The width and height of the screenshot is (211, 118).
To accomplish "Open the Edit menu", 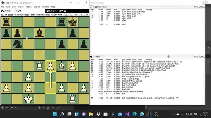I will [x=8, y=7].
